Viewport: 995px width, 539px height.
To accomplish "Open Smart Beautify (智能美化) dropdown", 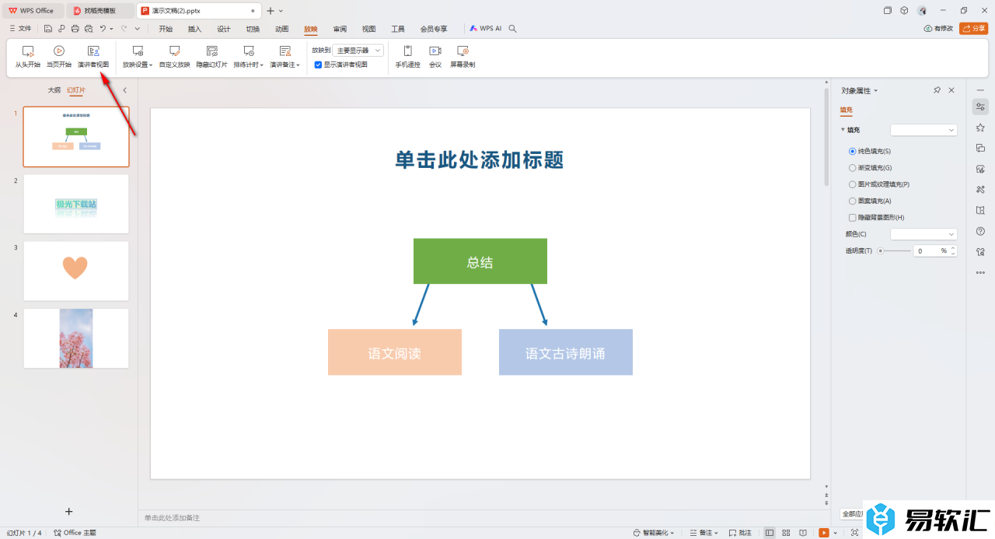I will 654,533.
